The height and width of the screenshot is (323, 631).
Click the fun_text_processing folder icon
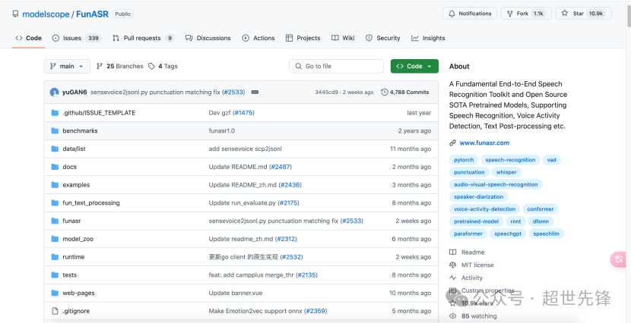pos(55,203)
